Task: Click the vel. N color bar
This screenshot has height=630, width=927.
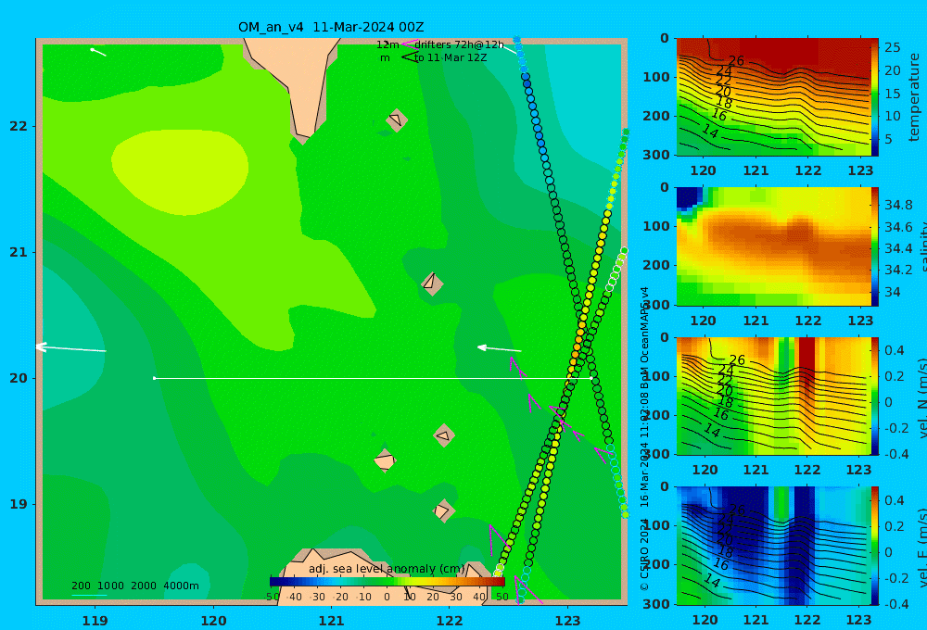Action: (x=875, y=396)
